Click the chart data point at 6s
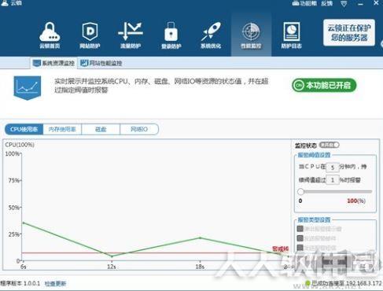Image resolution: width=383 pixels, height=291 pixels. click(24, 223)
